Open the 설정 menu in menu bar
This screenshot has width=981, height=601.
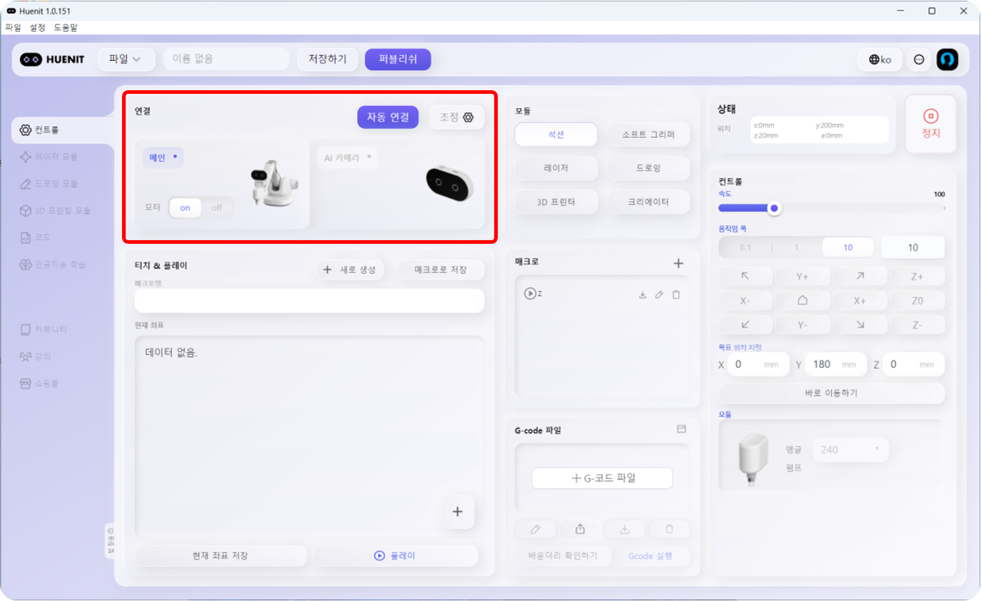(x=37, y=27)
